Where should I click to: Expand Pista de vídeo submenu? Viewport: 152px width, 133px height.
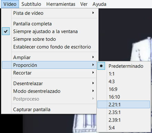[x=49, y=13]
